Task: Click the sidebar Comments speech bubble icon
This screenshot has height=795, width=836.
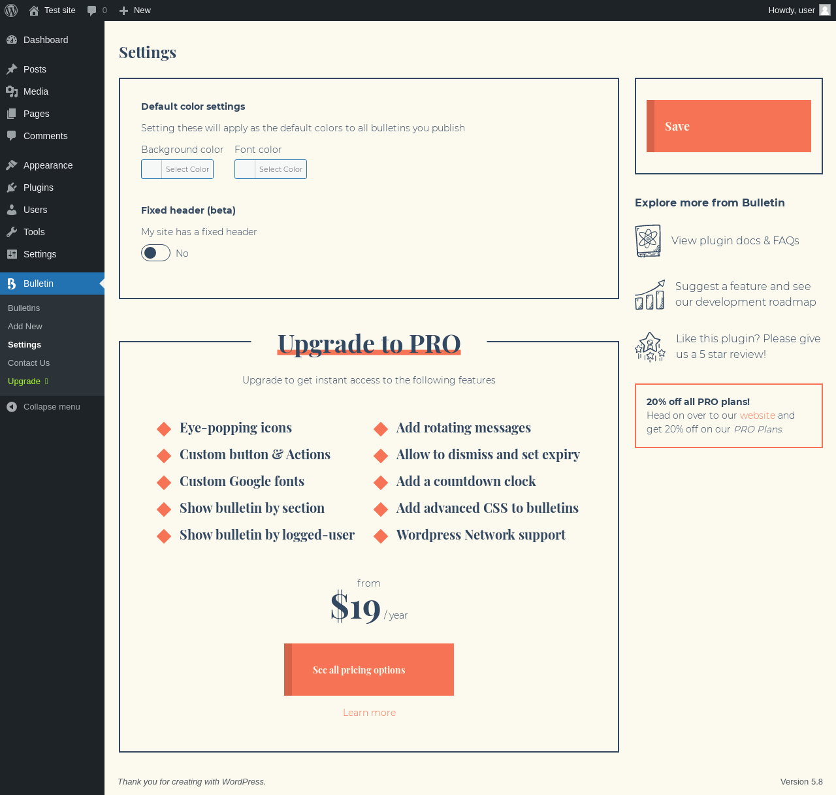Action: coord(12,136)
